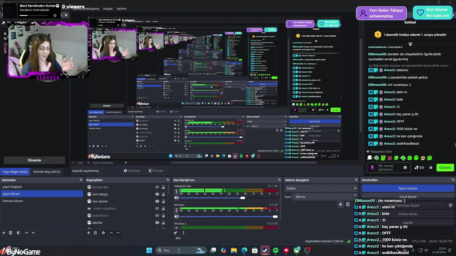The width and height of the screenshot is (456, 256).
Task: Open the Araçlar menu
Action: (x=108, y=9)
